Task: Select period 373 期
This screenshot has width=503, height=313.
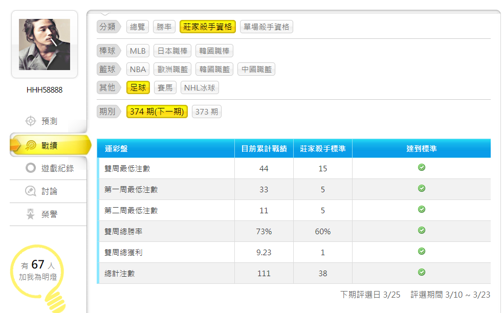Action: pyautogui.click(x=207, y=111)
